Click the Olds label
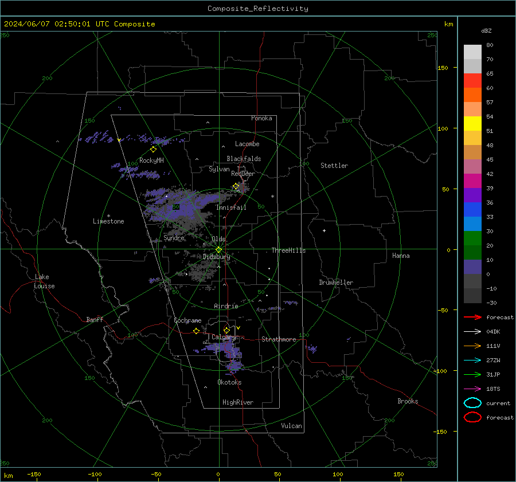This screenshot has height=482, width=516. click(218, 239)
